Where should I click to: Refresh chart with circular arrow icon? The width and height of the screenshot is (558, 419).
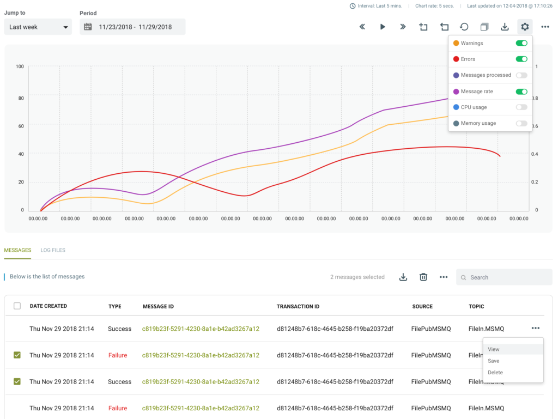click(464, 27)
